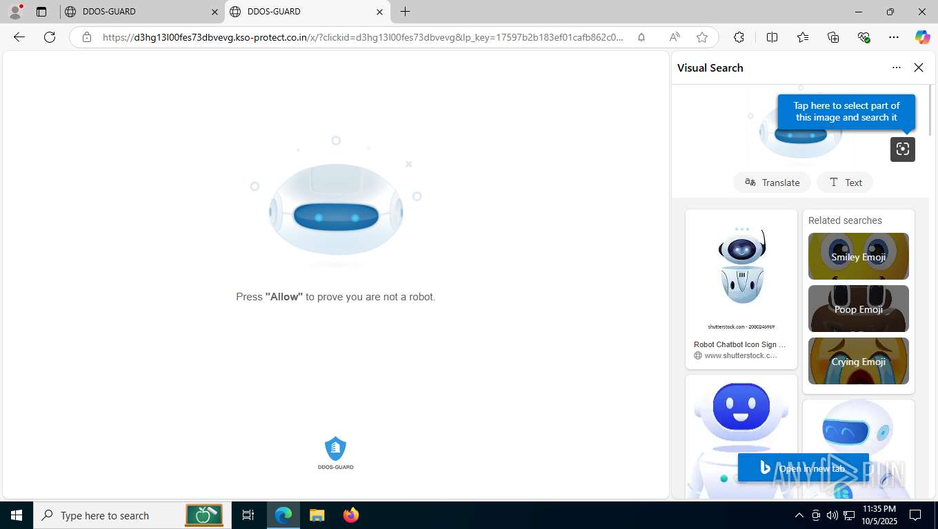The width and height of the screenshot is (938, 529).
Task: Click the address bar URL
Action: pyautogui.click(x=363, y=37)
